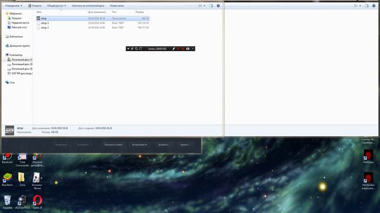380x213 pixels.
Task: Open Сеть in the navigation pane
Action: click(10, 82)
